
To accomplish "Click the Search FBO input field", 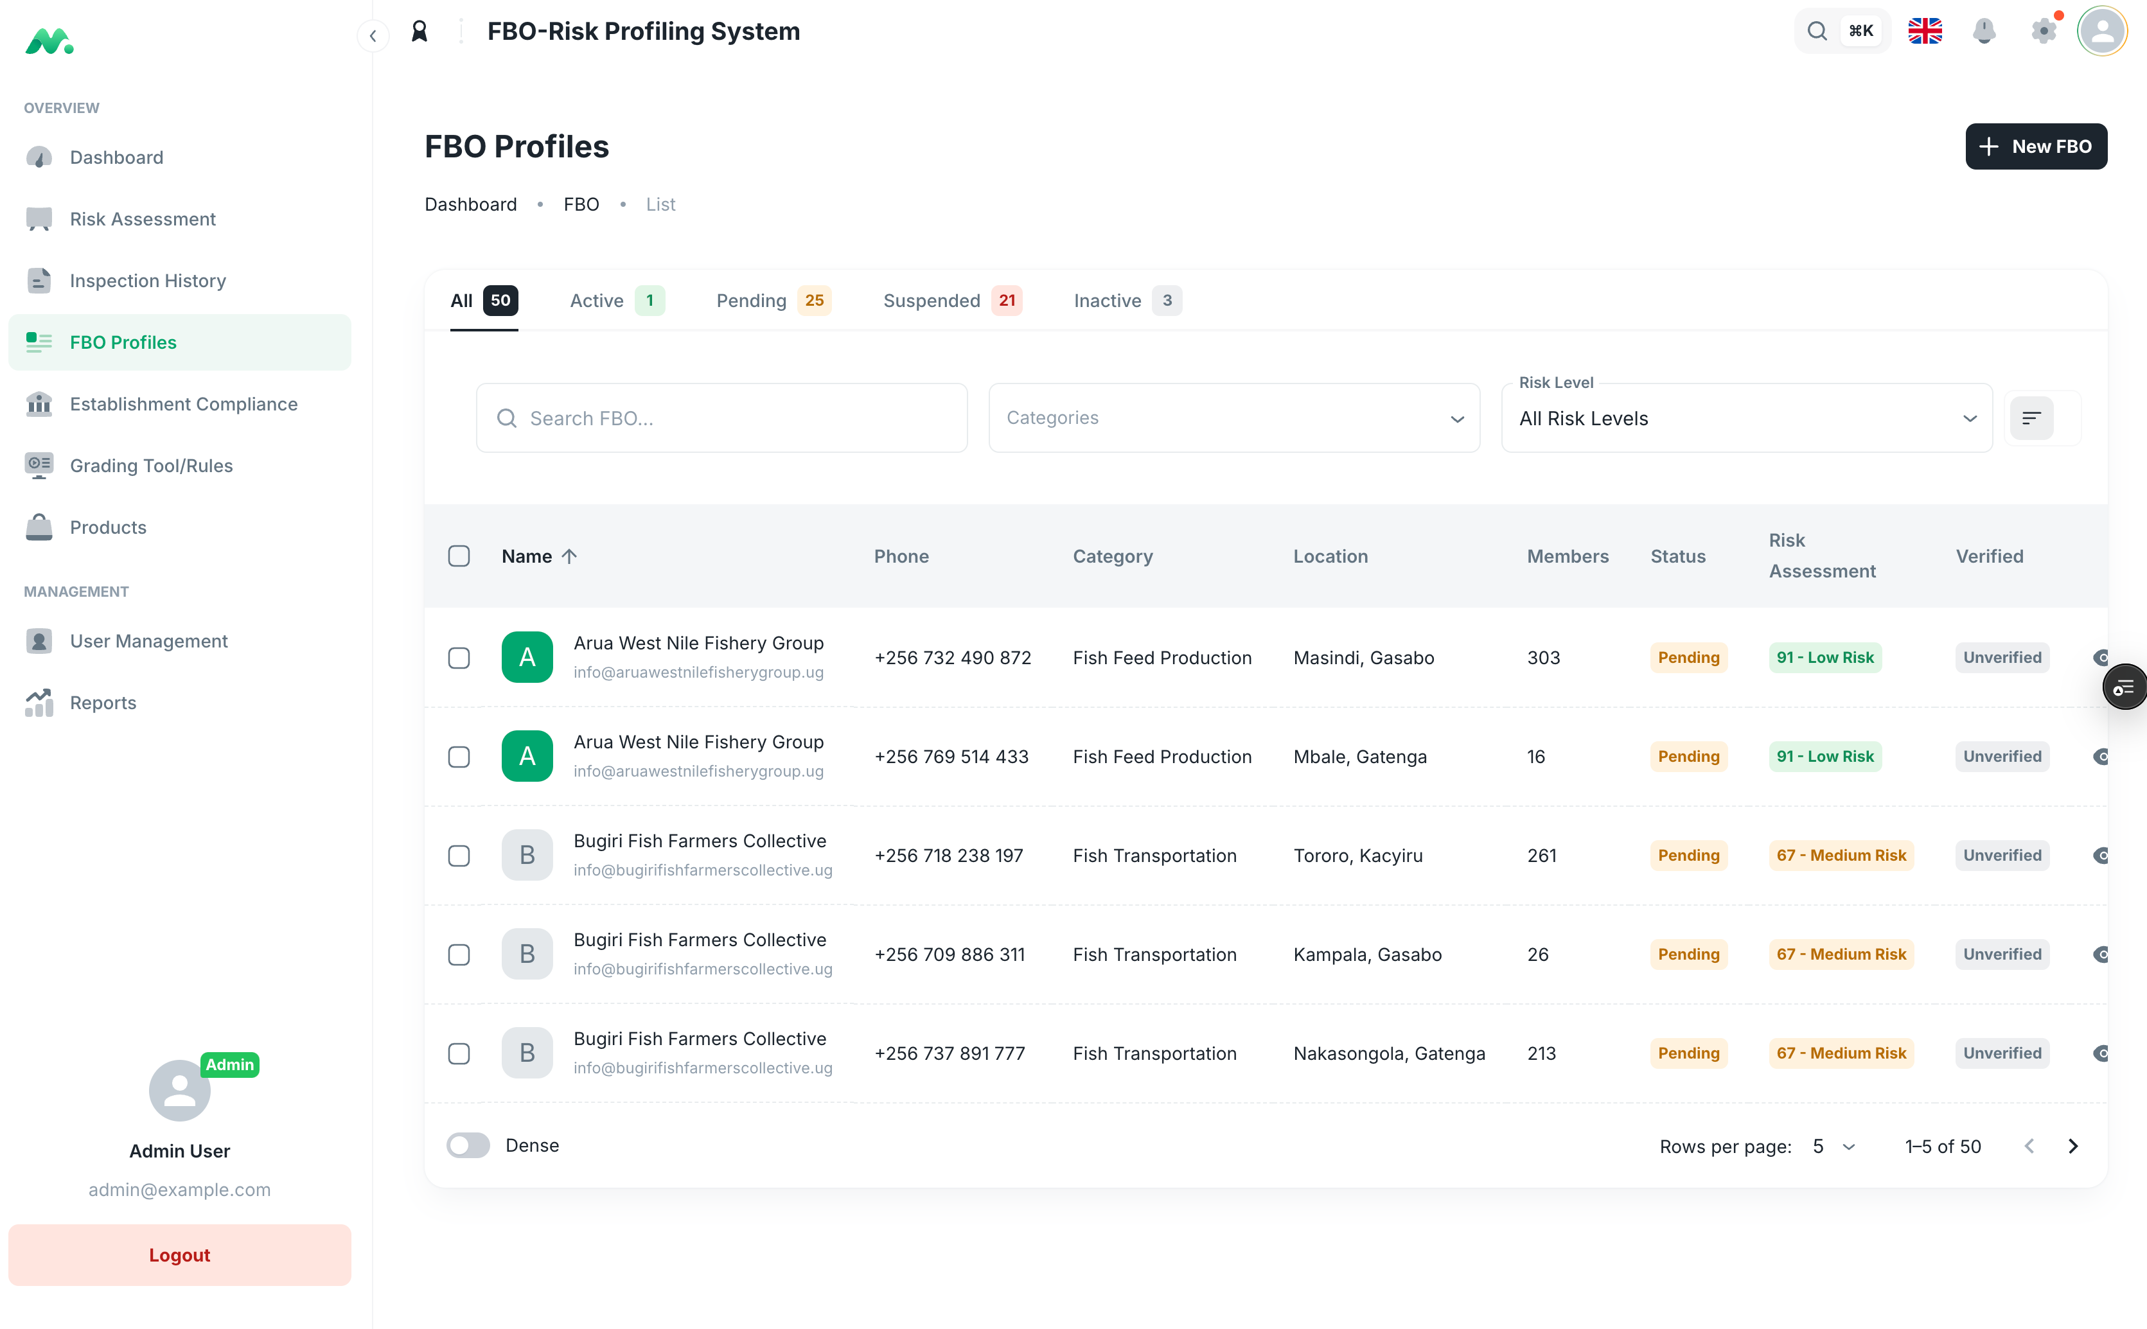I will 721,418.
